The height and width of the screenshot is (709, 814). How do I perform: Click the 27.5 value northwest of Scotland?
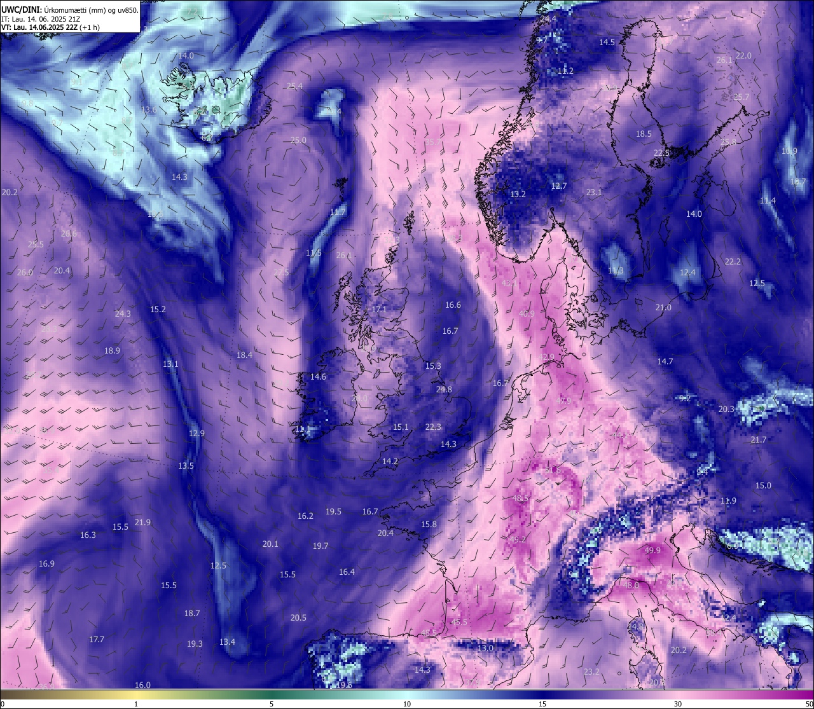(x=281, y=273)
